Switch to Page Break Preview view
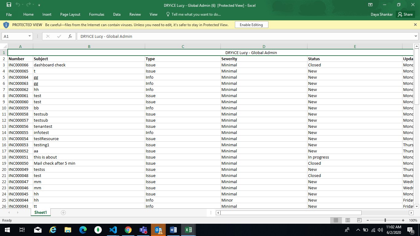420x236 pixels. tap(359, 220)
